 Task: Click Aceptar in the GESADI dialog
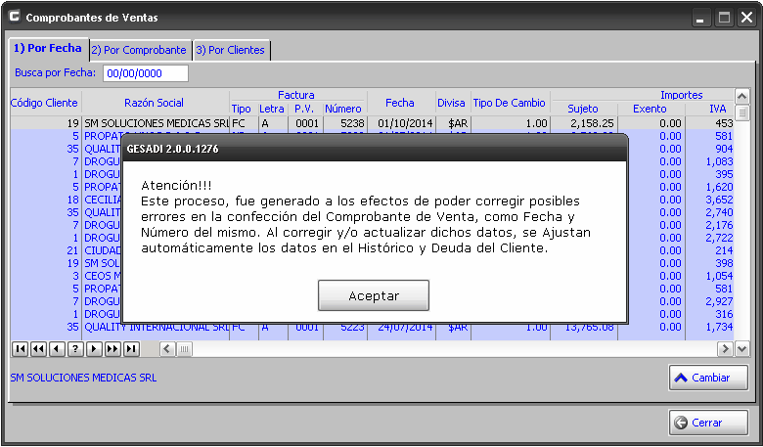click(x=374, y=295)
